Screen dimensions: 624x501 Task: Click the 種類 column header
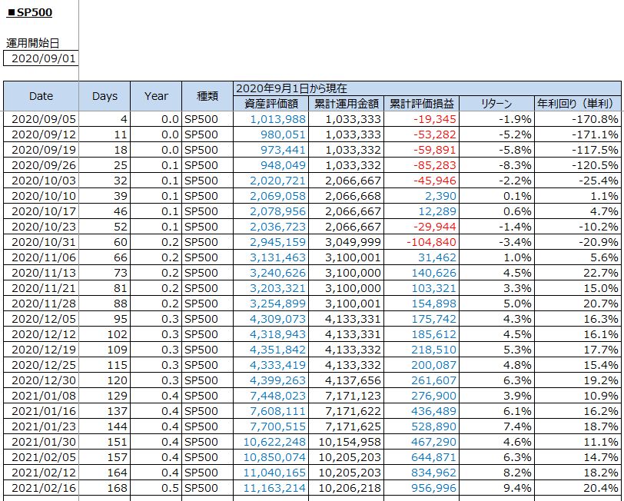click(x=207, y=96)
